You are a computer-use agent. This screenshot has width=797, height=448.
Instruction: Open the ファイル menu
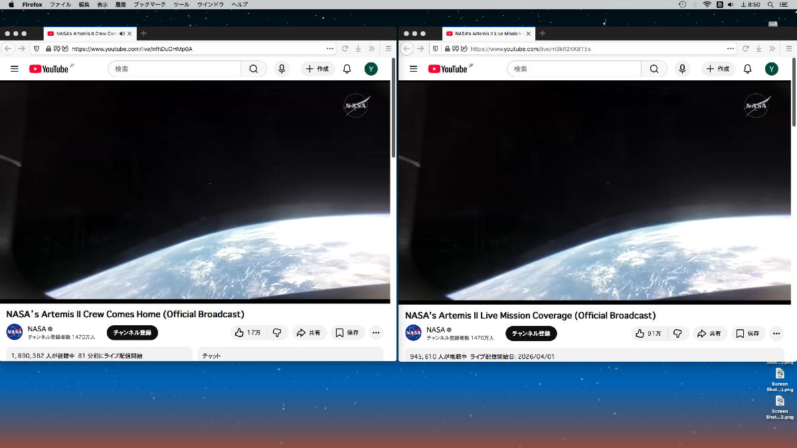click(60, 5)
